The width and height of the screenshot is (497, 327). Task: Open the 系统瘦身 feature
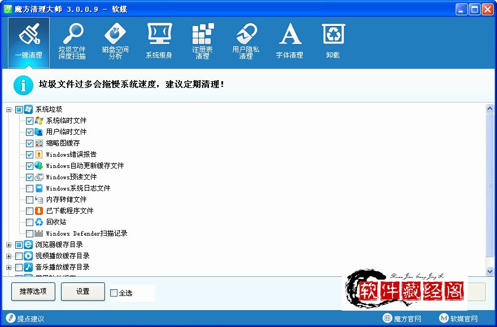coord(159,39)
